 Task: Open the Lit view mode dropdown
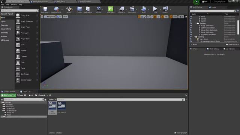tap(59, 16)
